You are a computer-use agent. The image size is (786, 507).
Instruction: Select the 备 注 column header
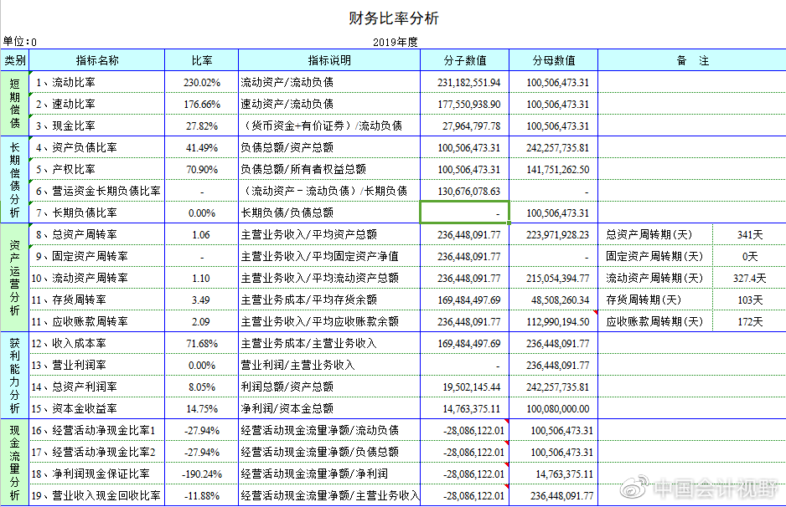click(x=692, y=60)
